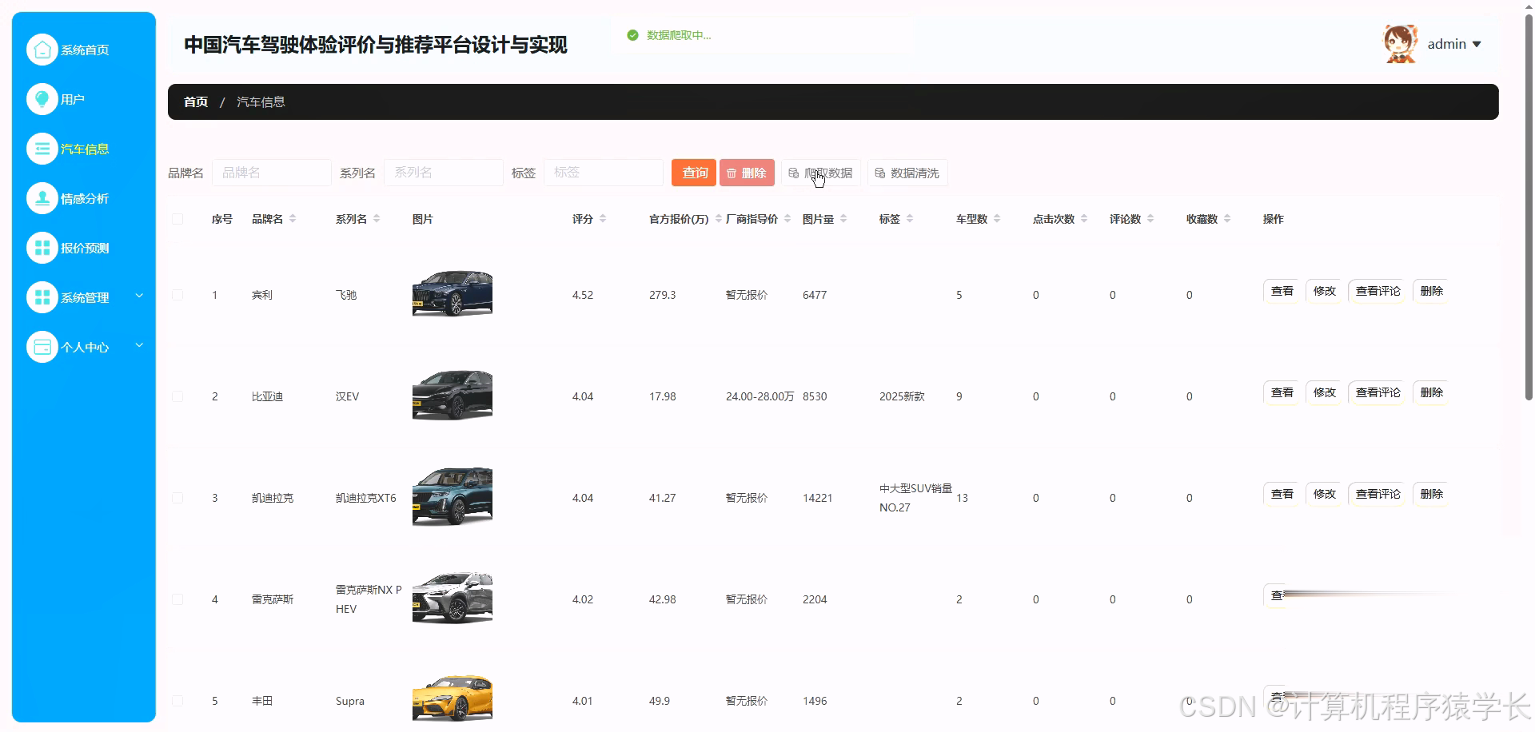This screenshot has height=732, width=1535.
Task: Click the 汽车信息 car info sidebar icon
Action: 42,149
